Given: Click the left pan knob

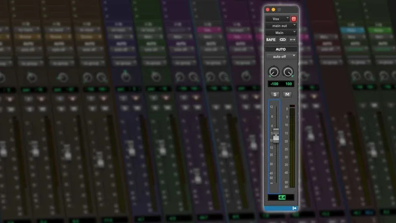Looking at the screenshot, I should pos(274,72).
